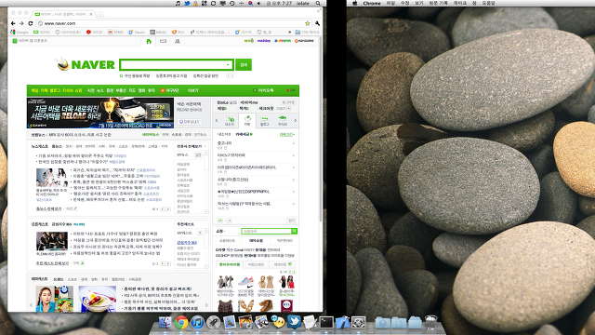Screen dimensions: 595x335
Task: Select the 지식iN graduation-cap tab
Action: pyautogui.click(x=283, y=120)
